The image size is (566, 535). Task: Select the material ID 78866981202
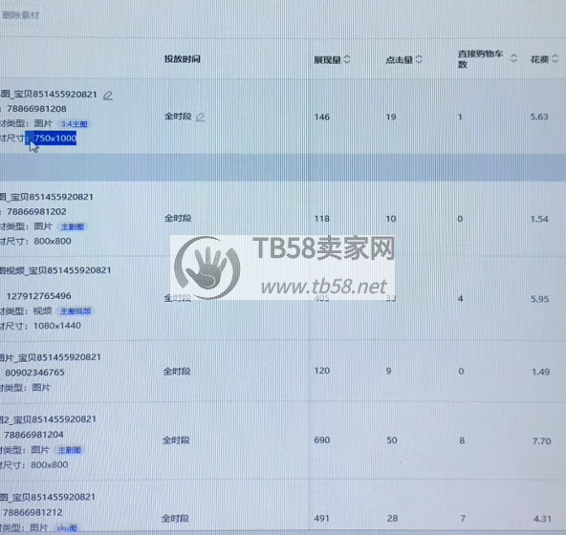point(37,211)
